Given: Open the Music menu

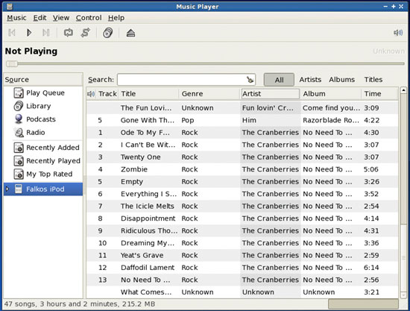Looking at the screenshot, I should point(16,18).
